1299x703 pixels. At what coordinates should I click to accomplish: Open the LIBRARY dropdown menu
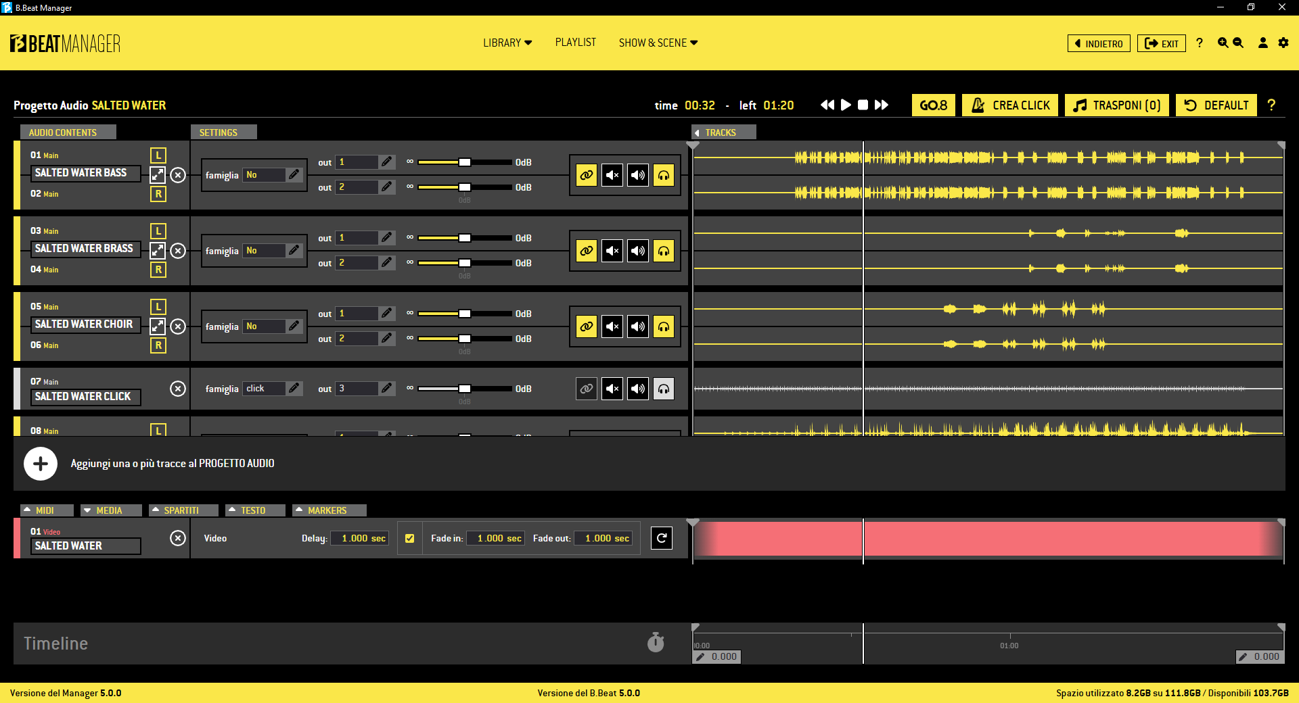coord(507,43)
